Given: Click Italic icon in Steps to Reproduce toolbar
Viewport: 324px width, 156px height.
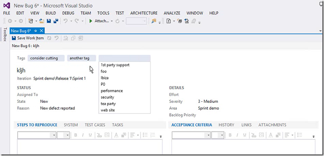Looking at the screenshot, I should (83, 135).
